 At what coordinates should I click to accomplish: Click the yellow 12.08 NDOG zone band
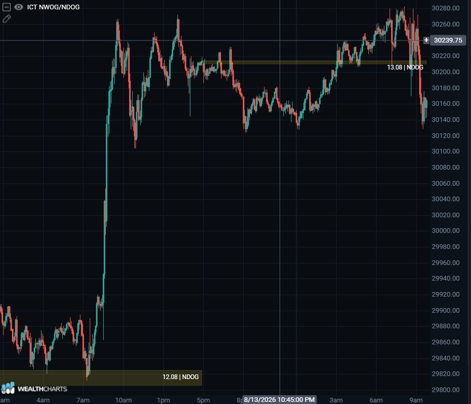pos(101,378)
